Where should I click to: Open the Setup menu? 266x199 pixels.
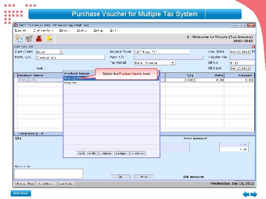tap(98, 30)
